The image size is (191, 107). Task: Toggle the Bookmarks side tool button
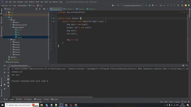coord(1,82)
